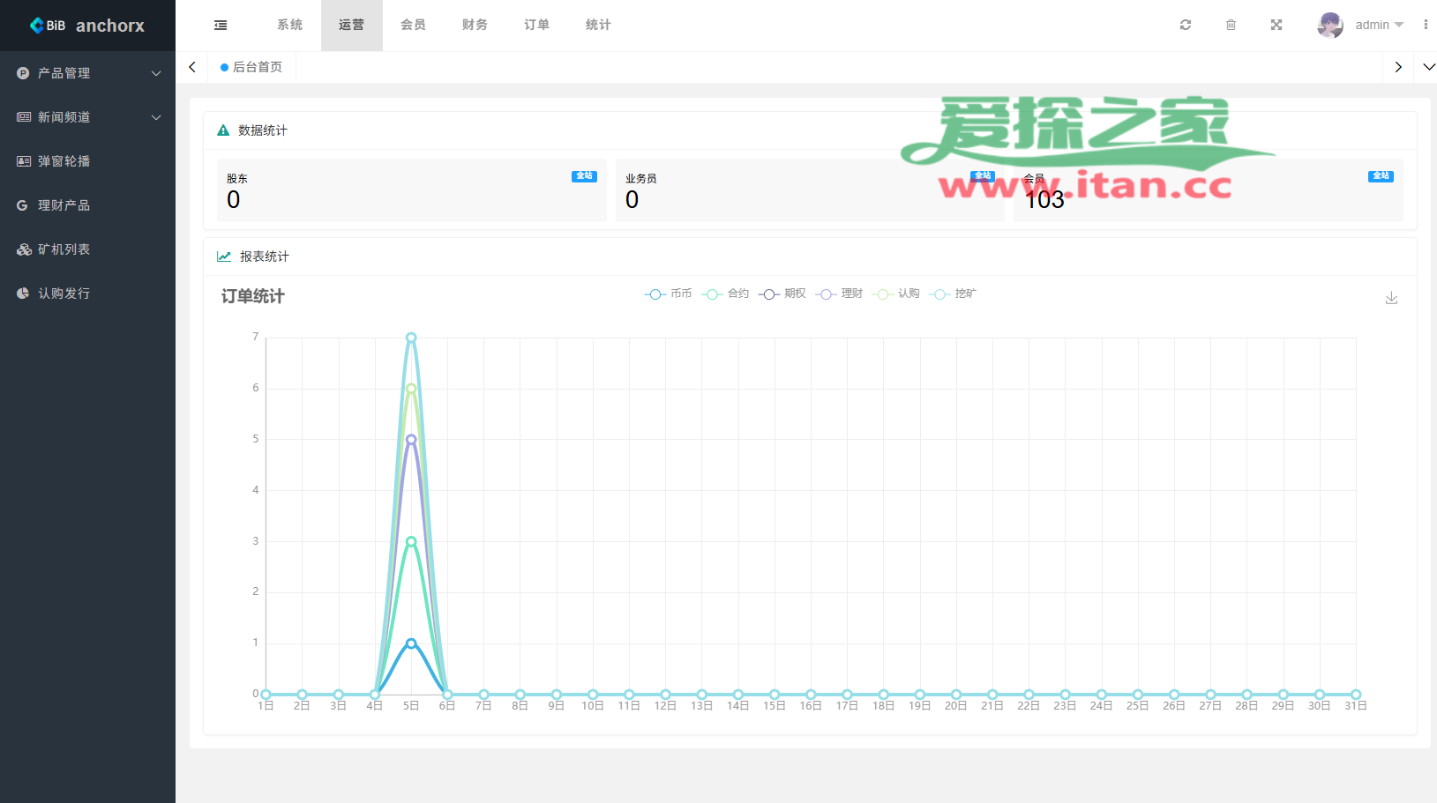Select the 后台首页 page tab
1437x803 pixels.
pyautogui.click(x=252, y=67)
